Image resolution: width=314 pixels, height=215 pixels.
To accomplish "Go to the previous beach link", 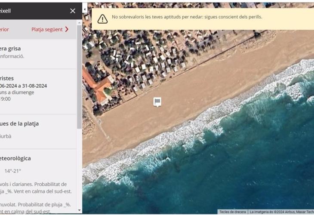I will pyautogui.click(x=4, y=30).
